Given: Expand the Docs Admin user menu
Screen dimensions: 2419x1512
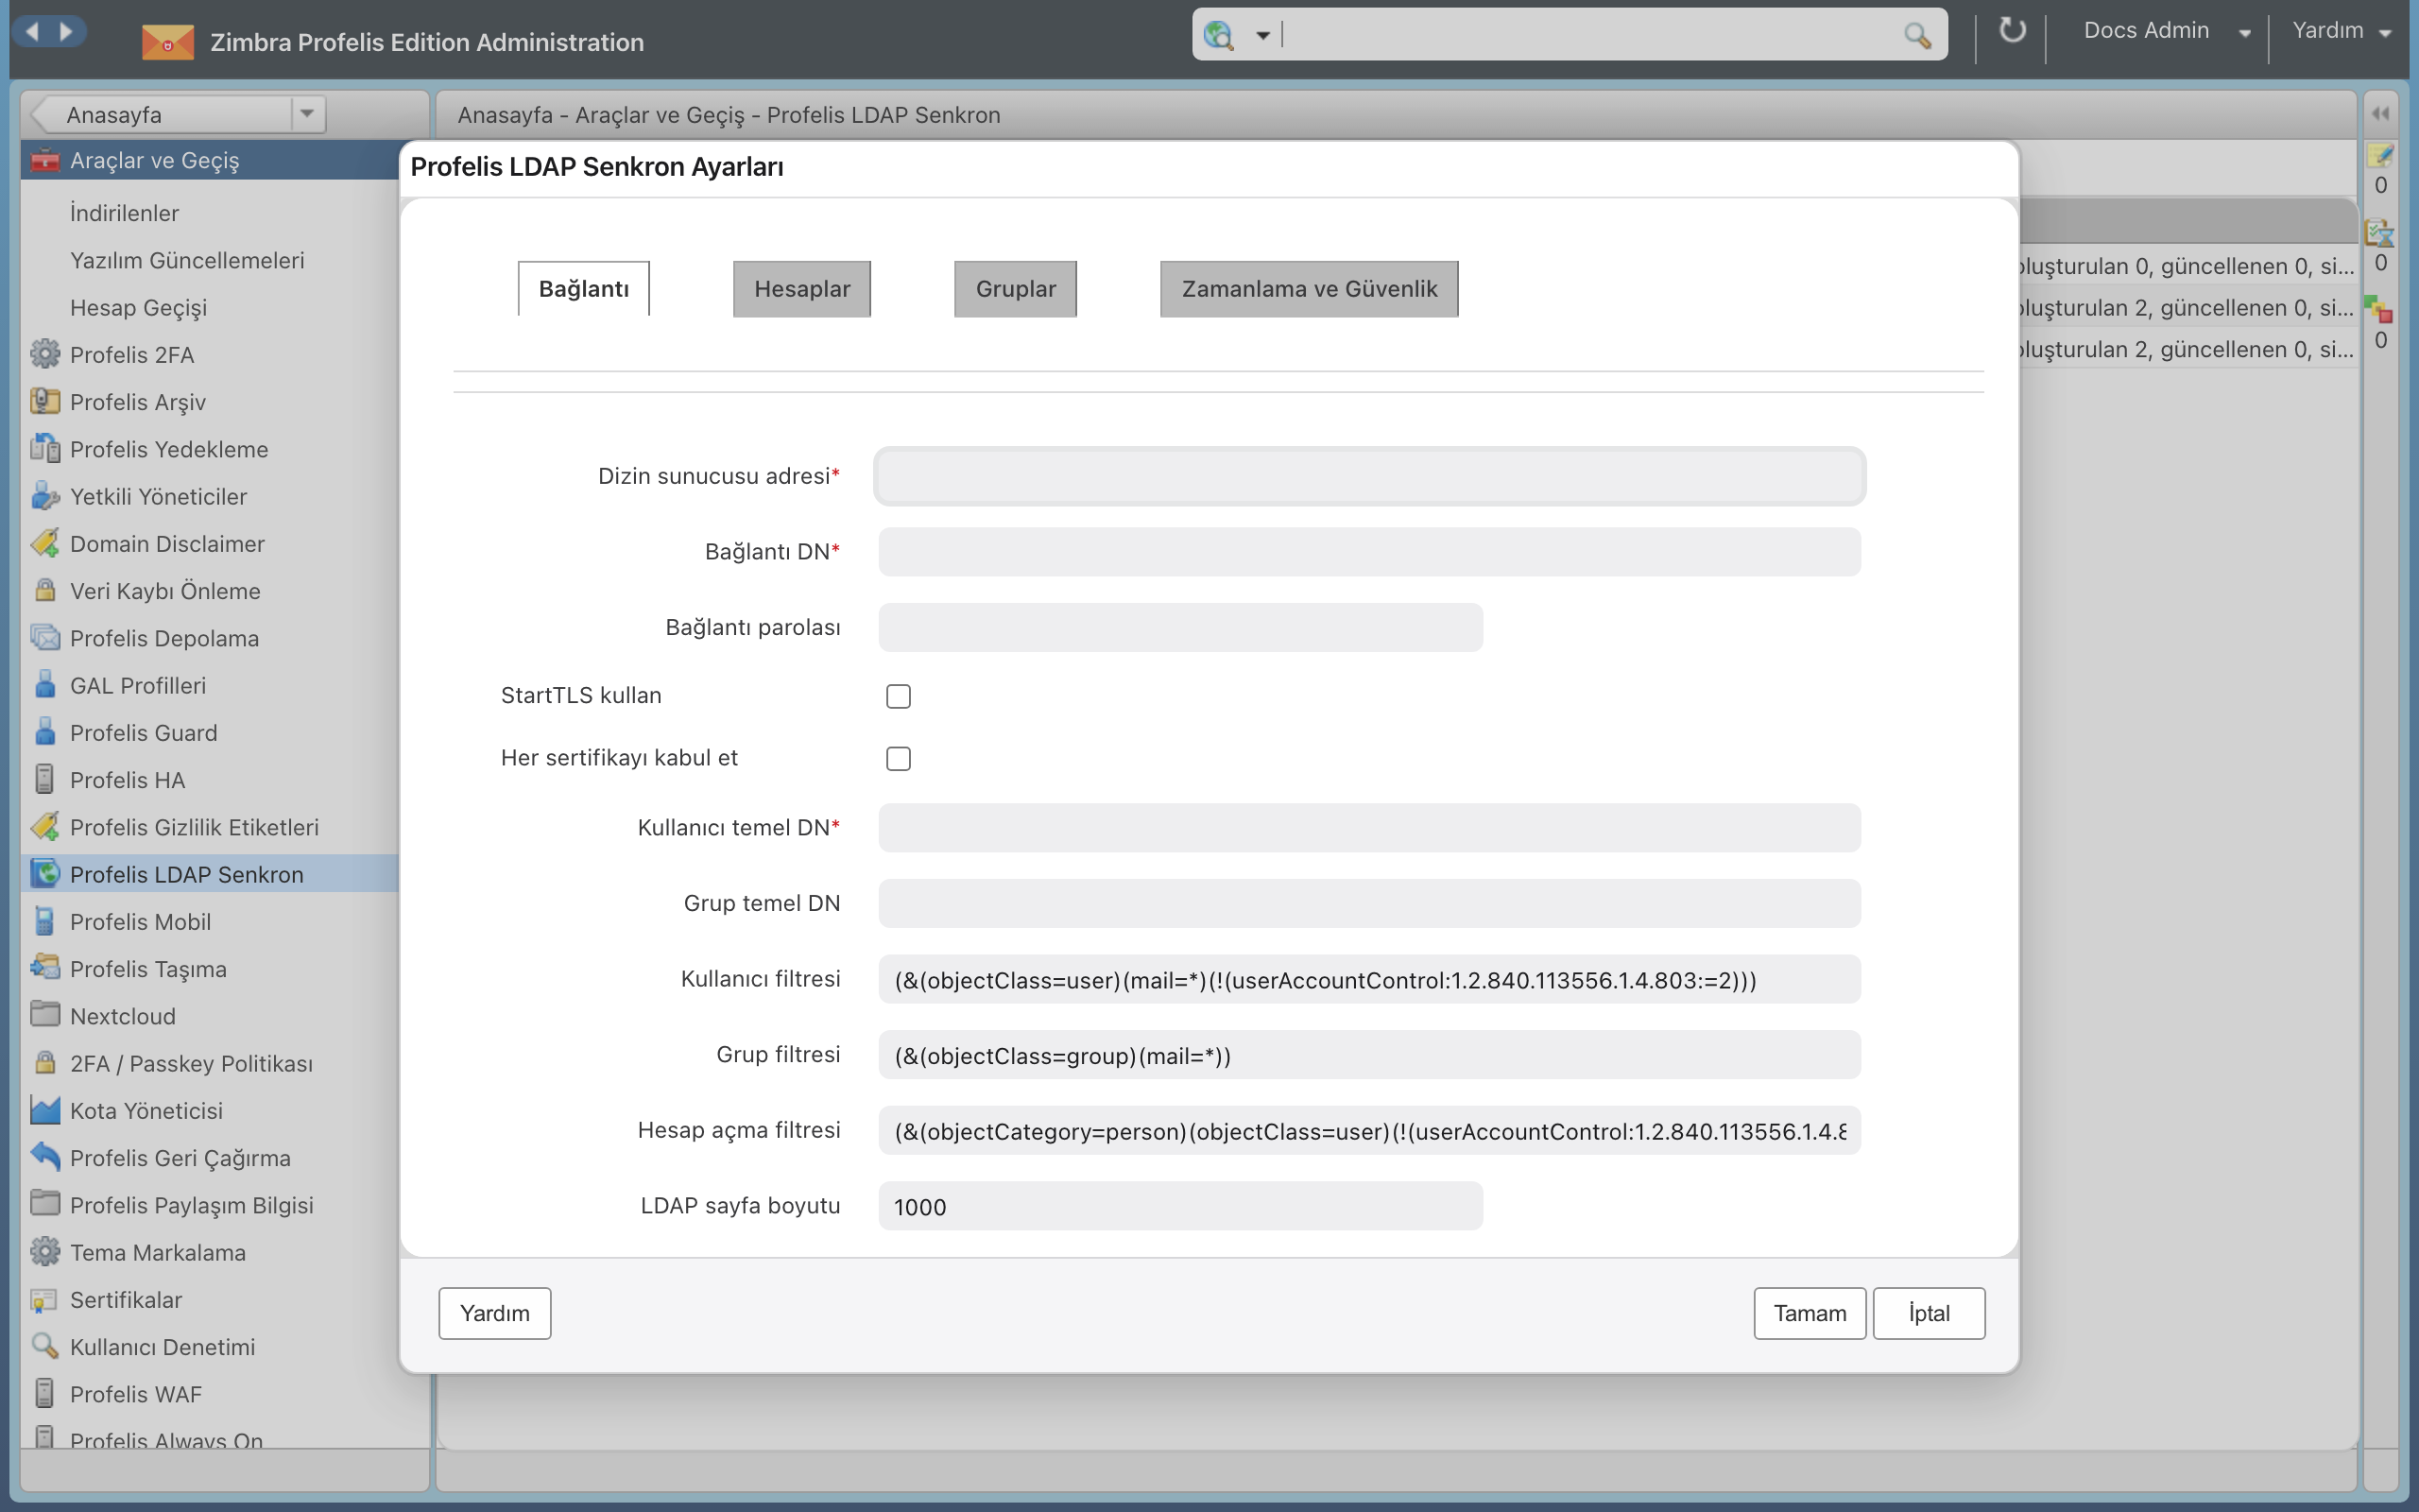Looking at the screenshot, I should tap(2244, 33).
